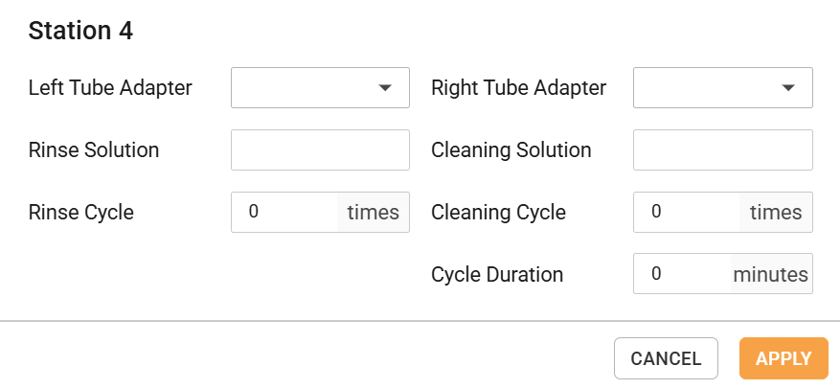Screen dimensions: 840x389
Task: Click the Rinse Cycle "times" unit suffix
Action: click(x=373, y=213)
